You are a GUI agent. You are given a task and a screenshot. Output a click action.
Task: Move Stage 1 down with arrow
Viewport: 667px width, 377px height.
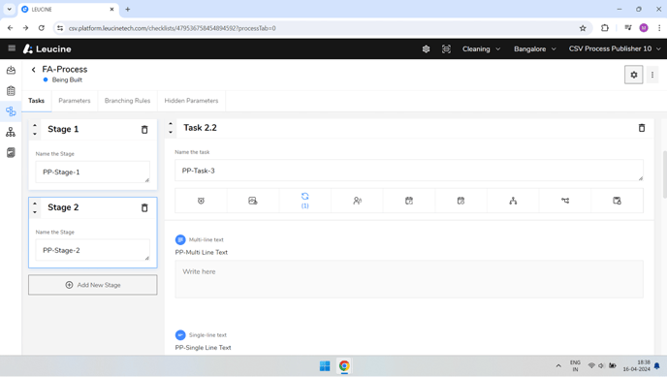coord(35,134)
